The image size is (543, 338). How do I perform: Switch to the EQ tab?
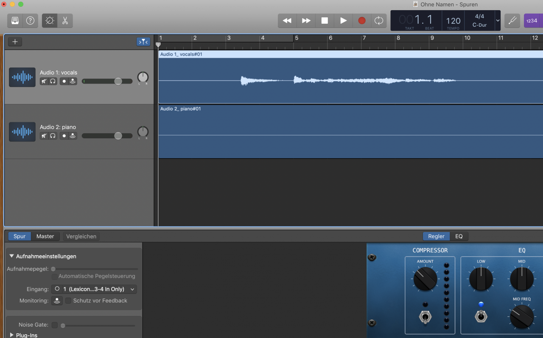tap(459, 236)
